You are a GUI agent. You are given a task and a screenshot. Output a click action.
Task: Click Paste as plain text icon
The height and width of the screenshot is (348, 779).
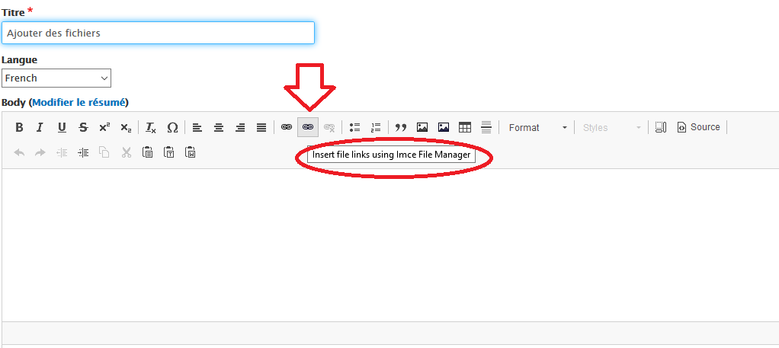click(x=169, y=153)
